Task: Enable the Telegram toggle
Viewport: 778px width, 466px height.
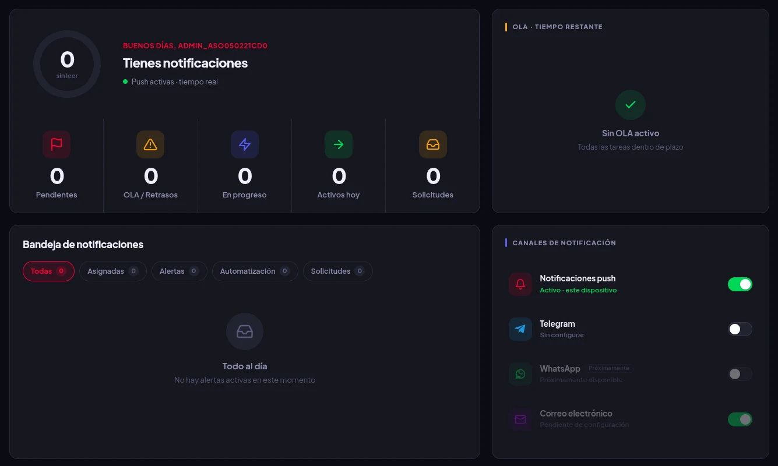Action: 740,329
